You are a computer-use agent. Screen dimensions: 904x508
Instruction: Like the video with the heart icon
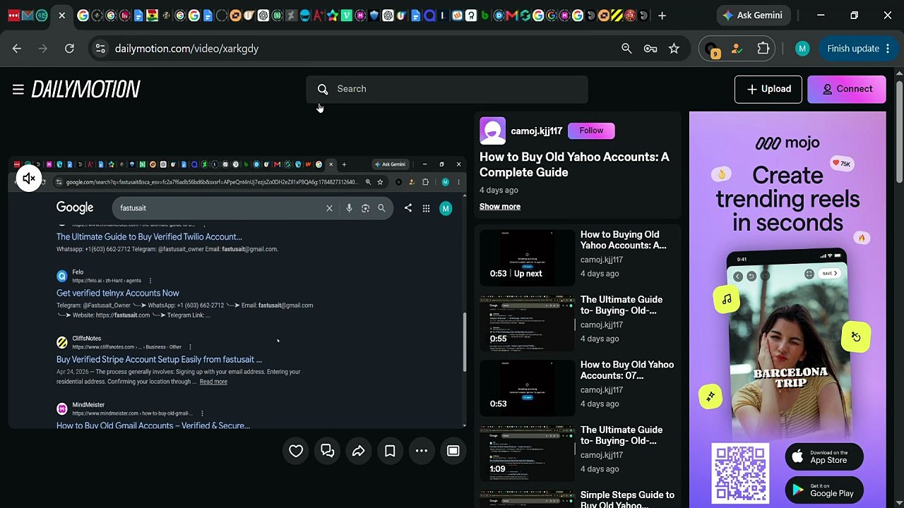point(296,451)
